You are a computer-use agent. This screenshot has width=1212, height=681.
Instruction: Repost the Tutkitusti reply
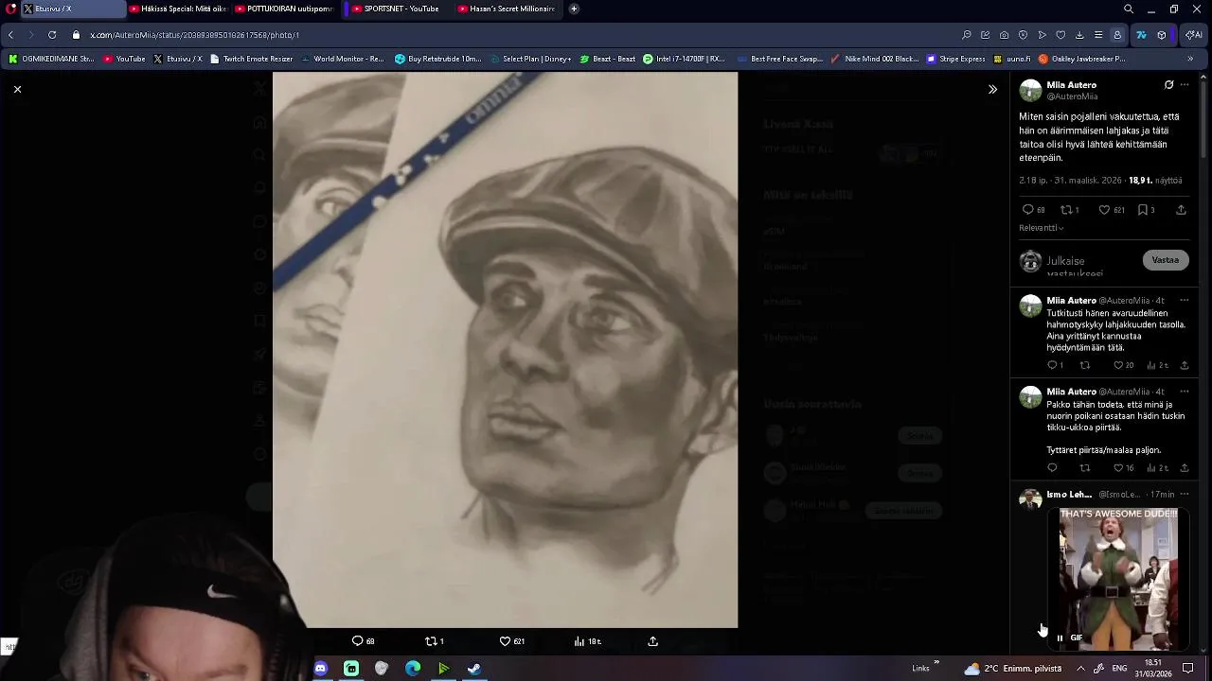(x=1085, y=365)
